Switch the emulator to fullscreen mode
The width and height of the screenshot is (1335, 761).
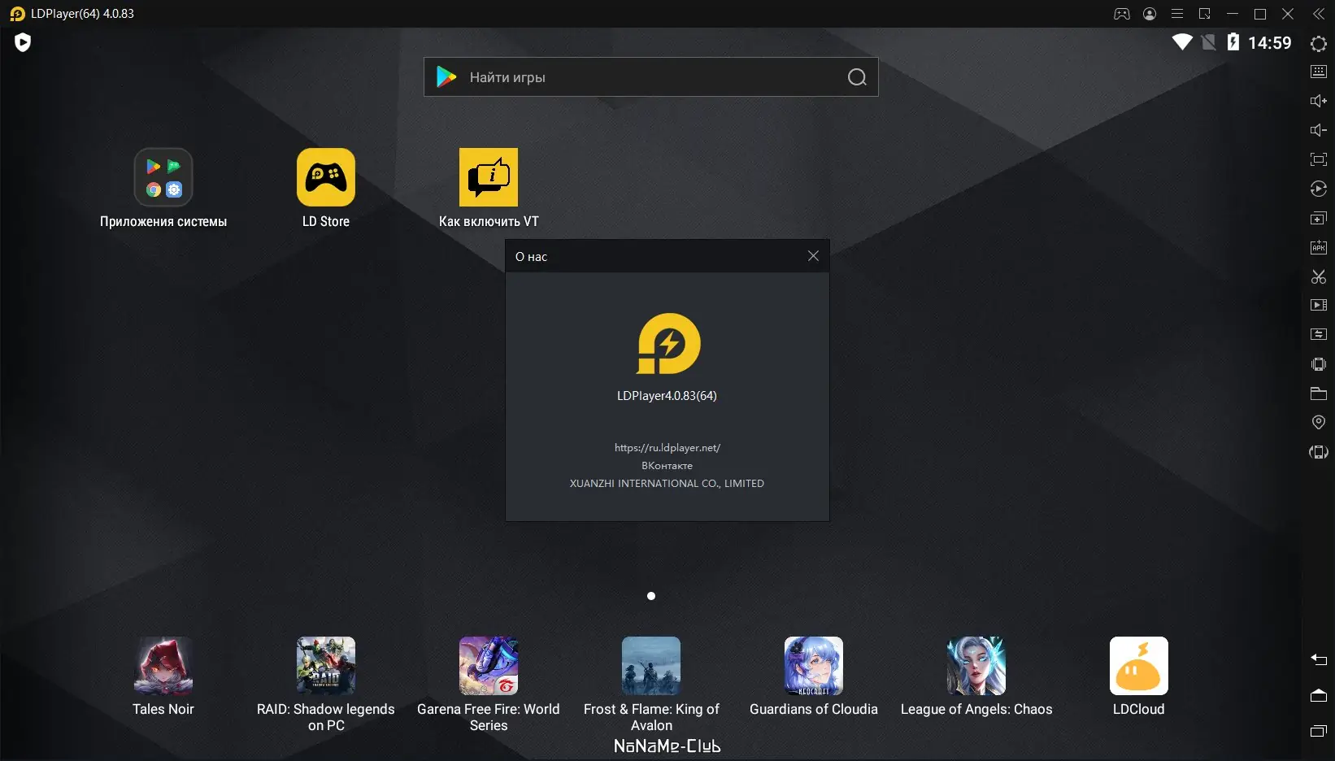(x=1319, y=159)
